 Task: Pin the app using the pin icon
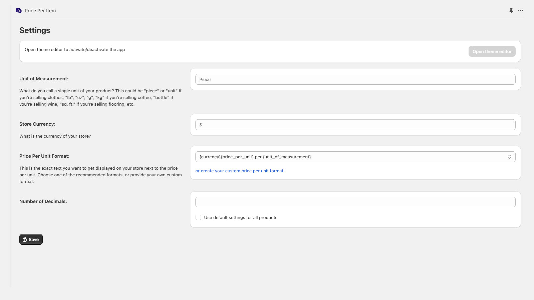511,11
